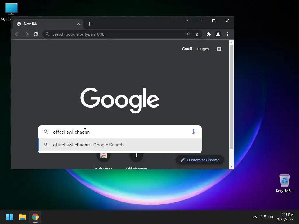Screen dimensions: 299x224
Task: Click the magnifier icon in the Google search box
Action: pyautogui.click(x=46, y=132)
